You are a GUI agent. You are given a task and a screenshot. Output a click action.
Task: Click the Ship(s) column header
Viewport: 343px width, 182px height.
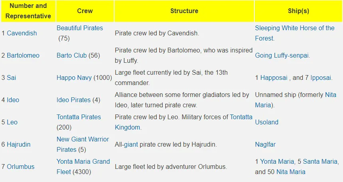[x=298, y=11]
